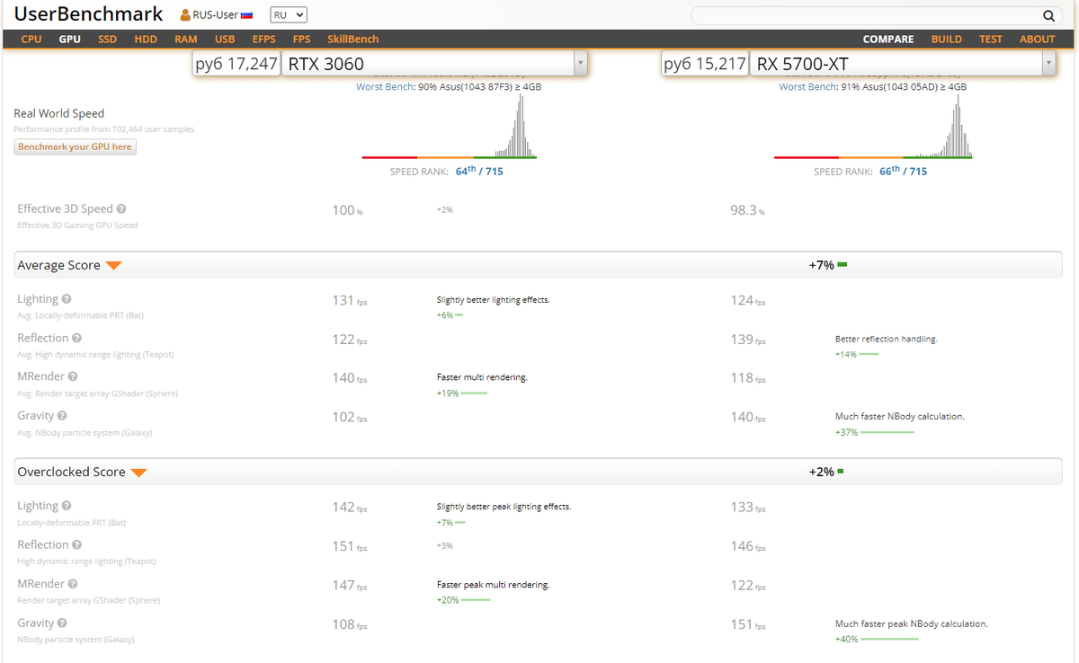Open the RU country dropdown

(x=289, y=15)
